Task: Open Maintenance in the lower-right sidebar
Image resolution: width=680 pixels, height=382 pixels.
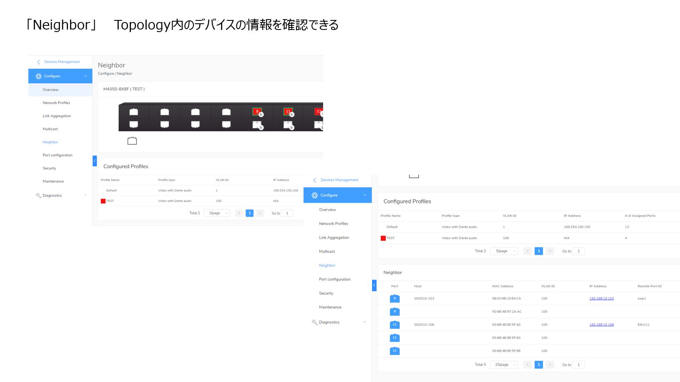Action: tap(330, 308)
